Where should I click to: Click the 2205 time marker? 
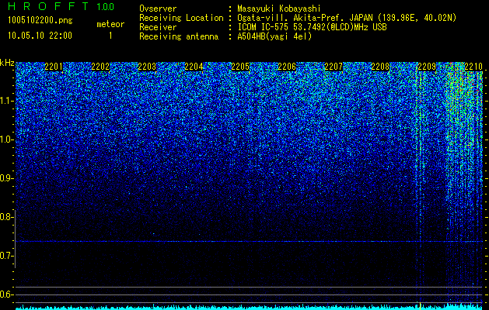tap(240, 67)
